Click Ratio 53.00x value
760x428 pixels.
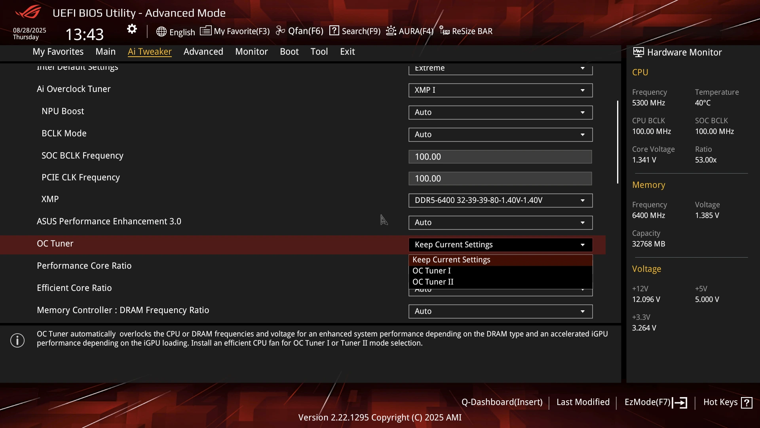706,160
